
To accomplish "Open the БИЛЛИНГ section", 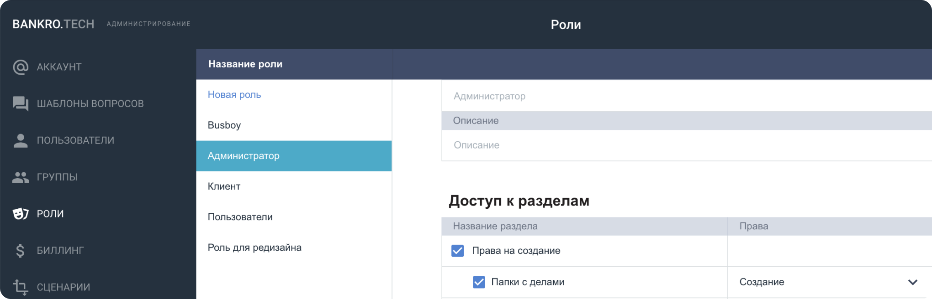I will tap(60, 250).
